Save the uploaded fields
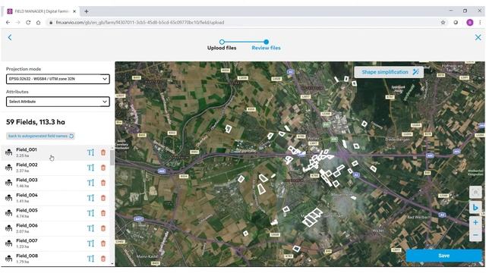Screen dimensions: 486x273 pyautogui.click(x=443, y=256)
